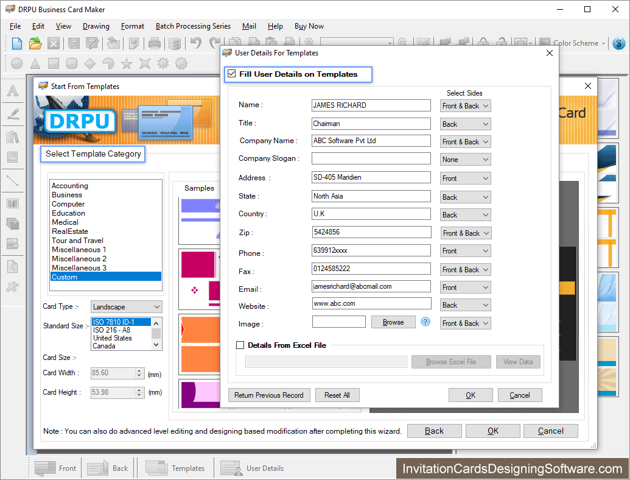Open the Zip sides dropdown
Screen dimensions: 630x480
(466, 233)
